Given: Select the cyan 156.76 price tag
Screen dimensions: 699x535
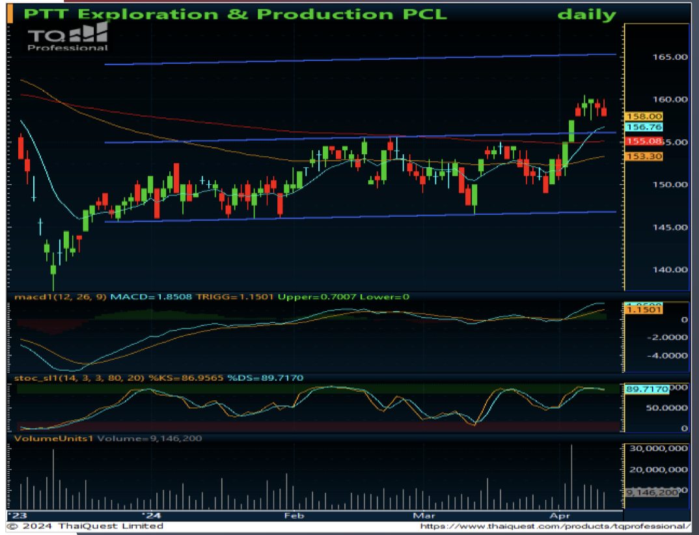Looking at the screenshot, I should coord(644,127).
